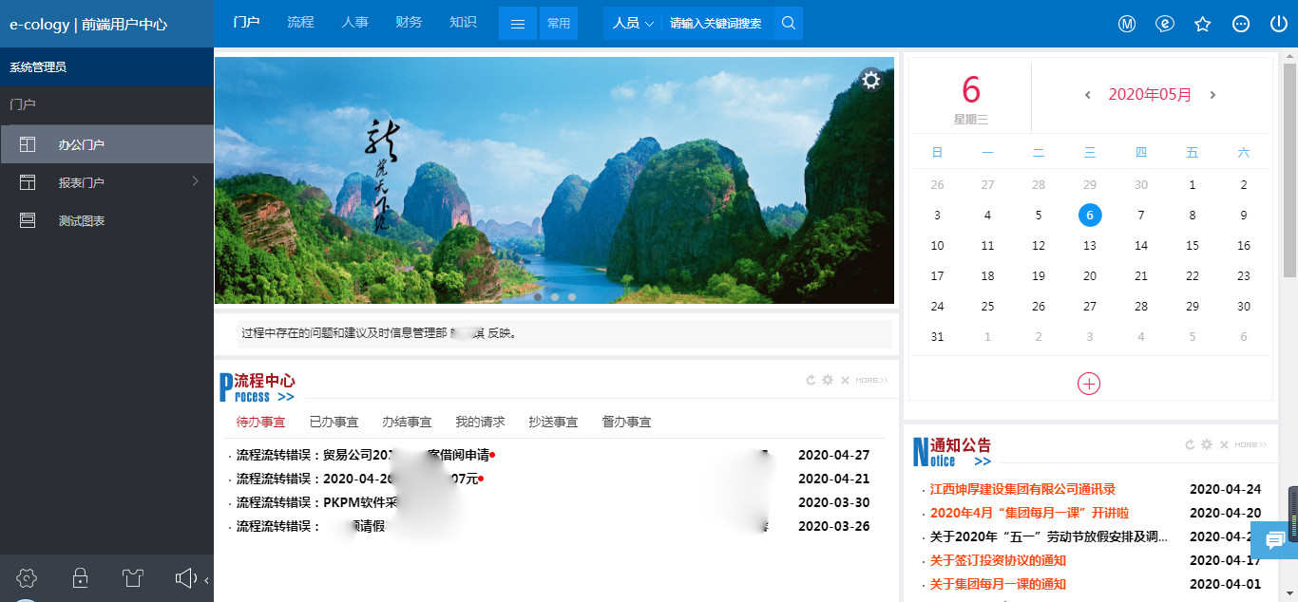
Task: Refresh the 通知公告 widget
Action: click(x=1190, y=444)
